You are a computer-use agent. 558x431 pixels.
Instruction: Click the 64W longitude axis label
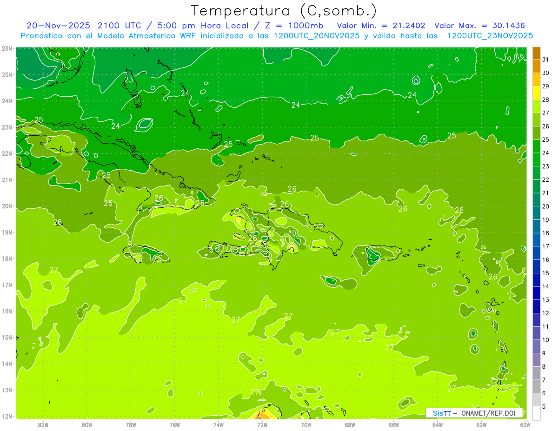pyautogui.click(x=438, y=424)
